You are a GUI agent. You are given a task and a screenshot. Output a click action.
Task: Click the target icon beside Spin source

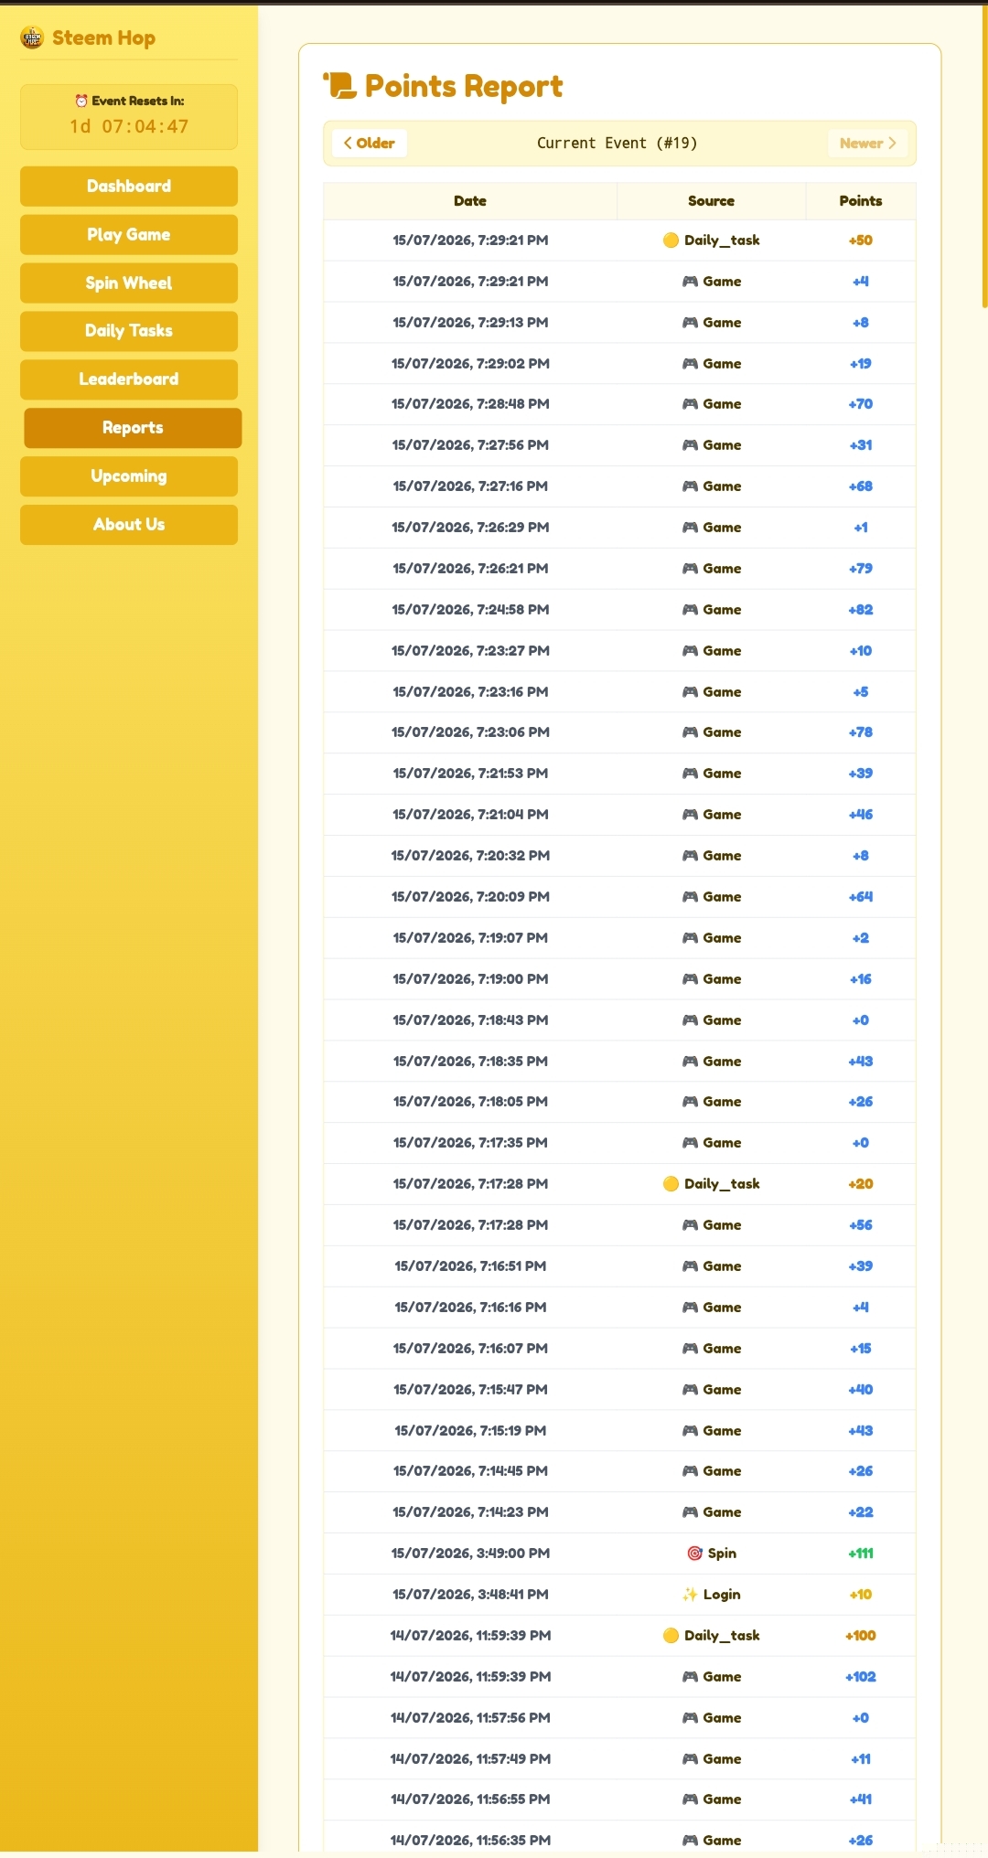tap(694, 1554)
